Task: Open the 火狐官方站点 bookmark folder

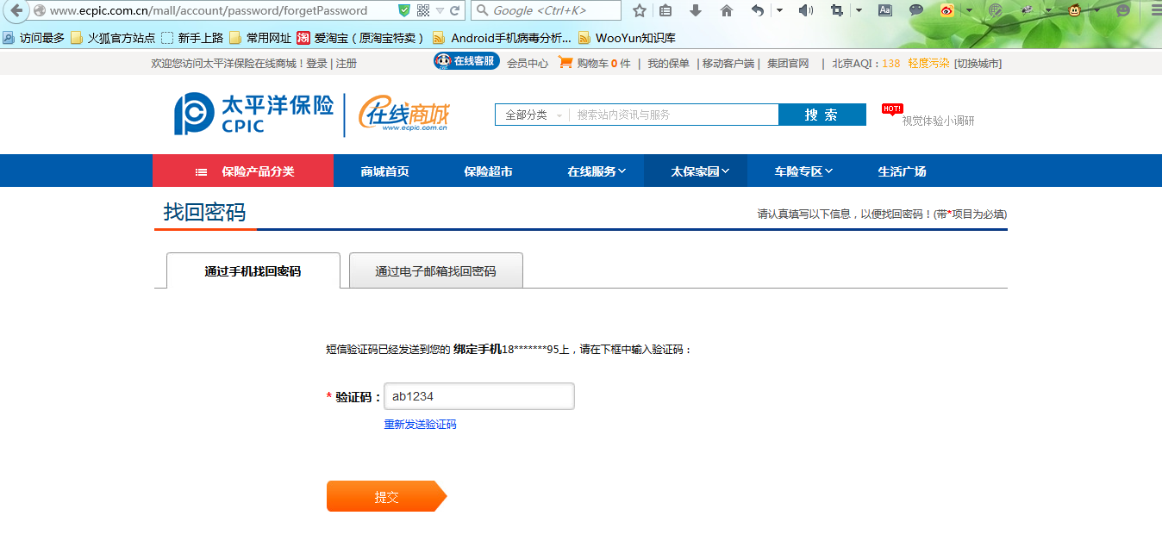Action: 113,38
